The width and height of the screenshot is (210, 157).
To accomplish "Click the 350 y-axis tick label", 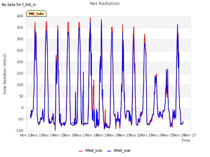I will pyautogui.click(x=20, y=27).
